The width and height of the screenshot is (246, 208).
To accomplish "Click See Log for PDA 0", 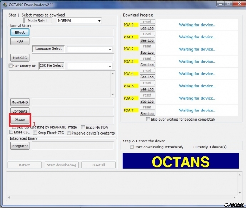I will point(147,28).
